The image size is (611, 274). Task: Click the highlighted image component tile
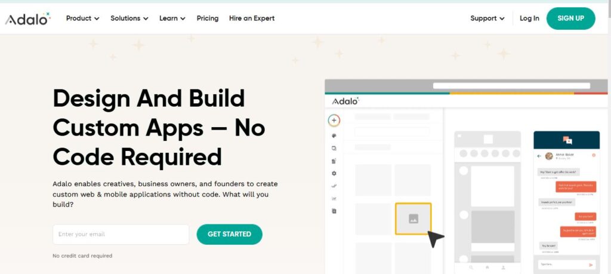tap(413, 218)
